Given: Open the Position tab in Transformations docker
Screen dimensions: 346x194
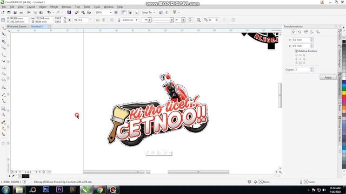Looking at the screenshot, I should (x=294, y=32).
